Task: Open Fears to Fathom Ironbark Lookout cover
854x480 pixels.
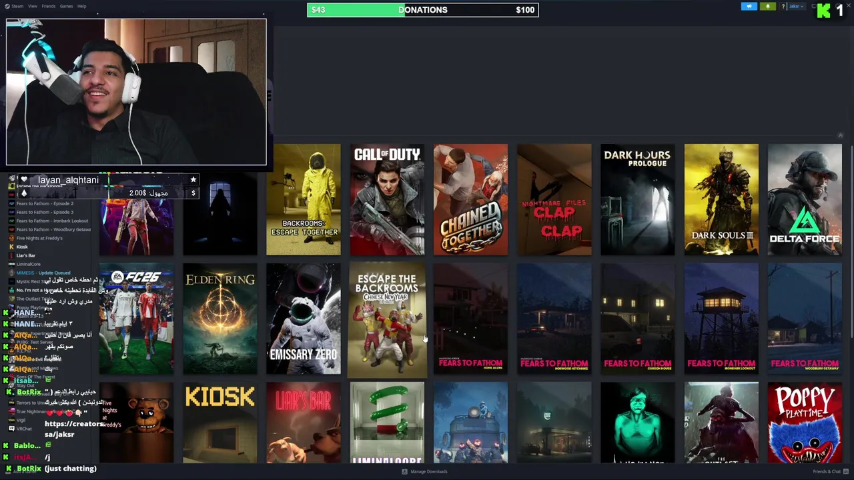Action: (721, 319)
